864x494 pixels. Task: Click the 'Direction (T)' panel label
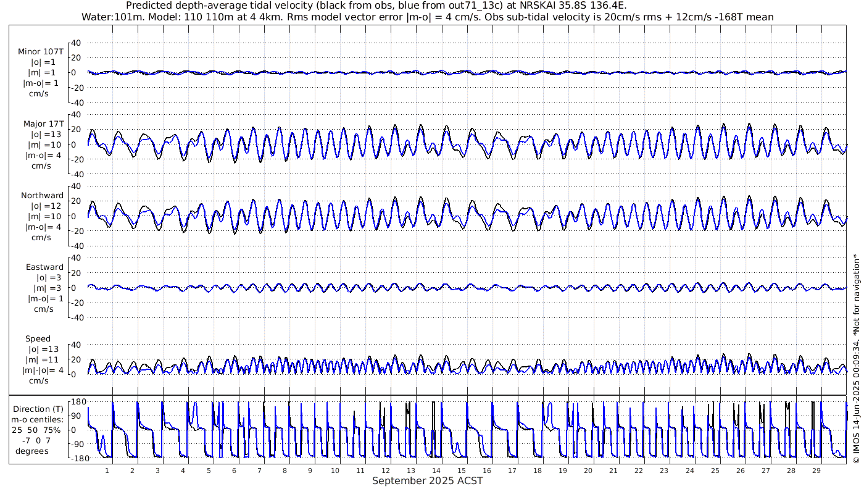click(x=38, y=409)
